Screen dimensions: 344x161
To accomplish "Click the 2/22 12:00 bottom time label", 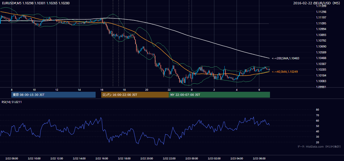I will 57,158.
